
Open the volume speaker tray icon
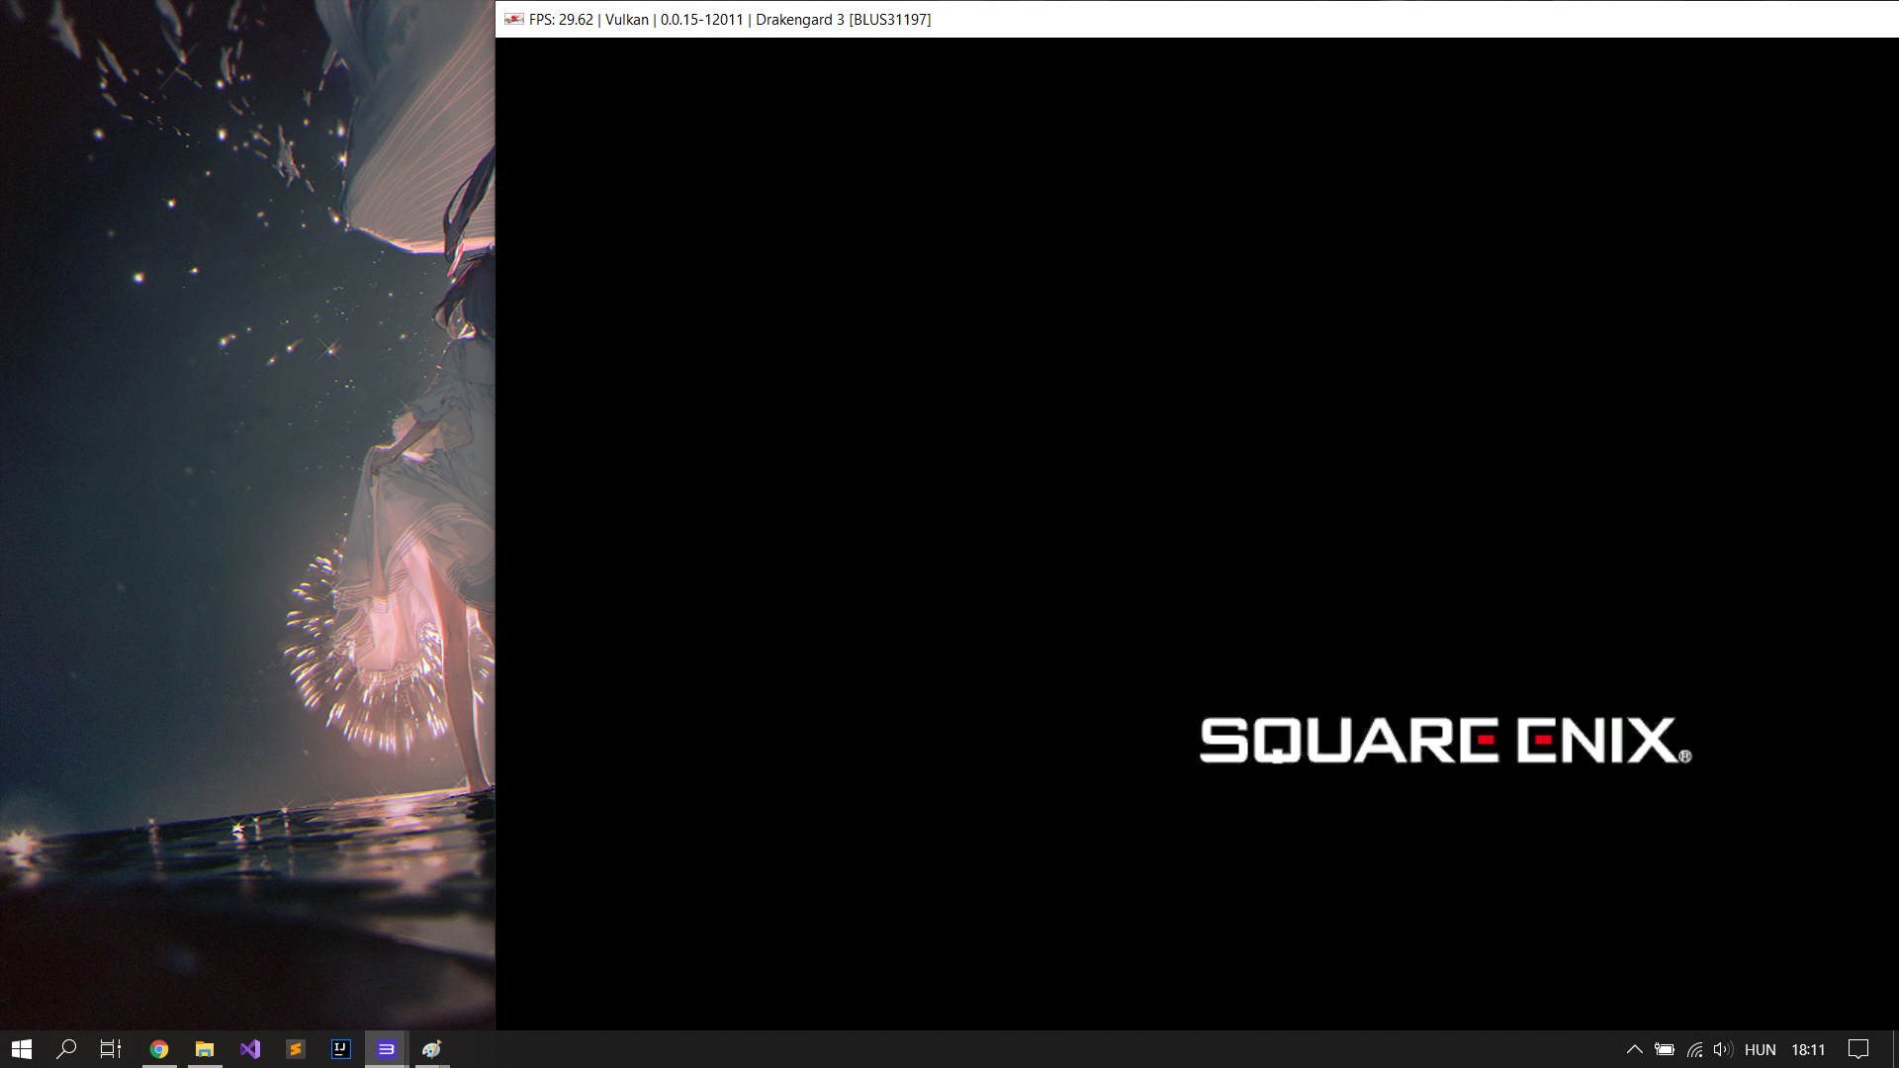(x=1723, y=1049)
